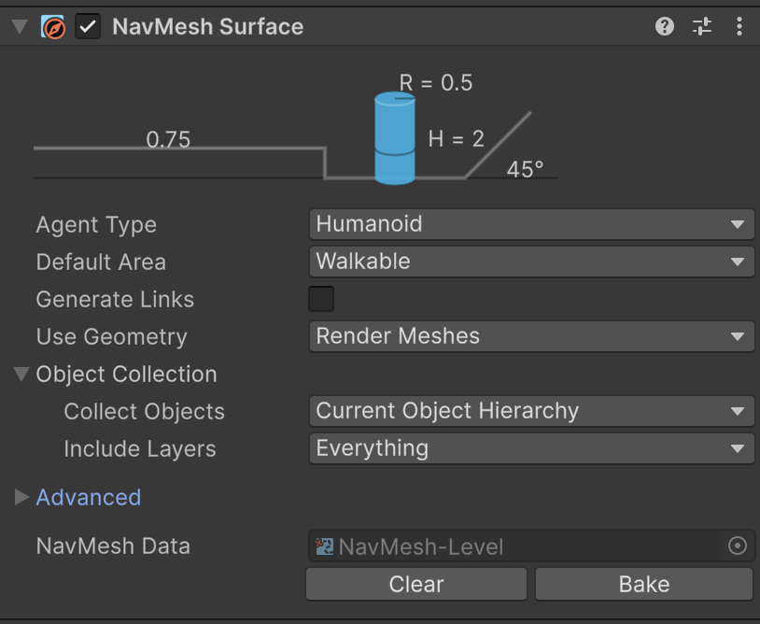Screen dimensions: 760x624
Task: Click the NavMesh Surface component icon
Action: coord(53,26)
